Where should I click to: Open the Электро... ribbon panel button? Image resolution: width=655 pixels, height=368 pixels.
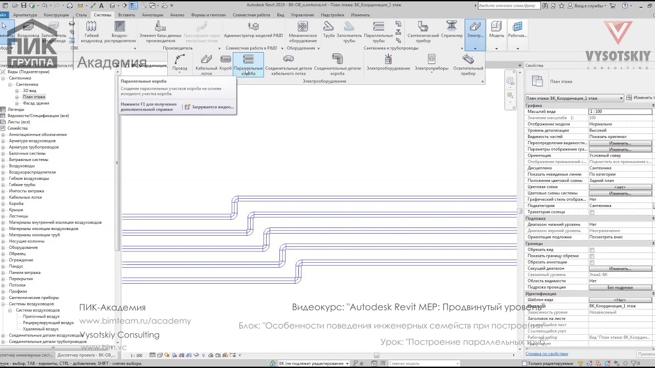(x=475, y=35)
